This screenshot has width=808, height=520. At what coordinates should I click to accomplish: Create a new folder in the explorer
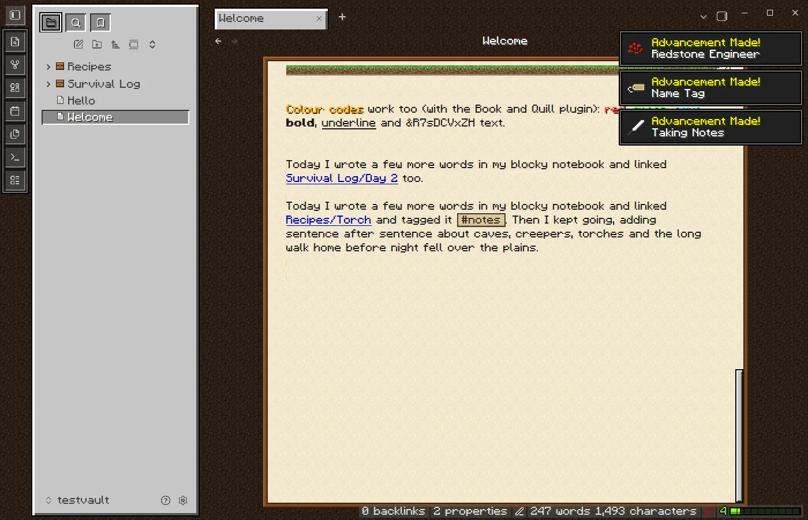(97, 44)
